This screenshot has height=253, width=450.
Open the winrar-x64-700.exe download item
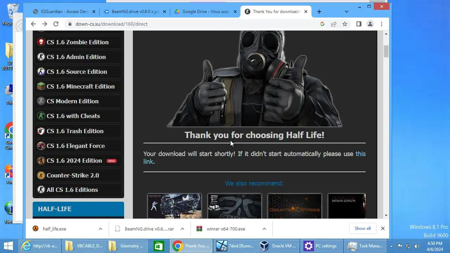click(x=226, y=229)
